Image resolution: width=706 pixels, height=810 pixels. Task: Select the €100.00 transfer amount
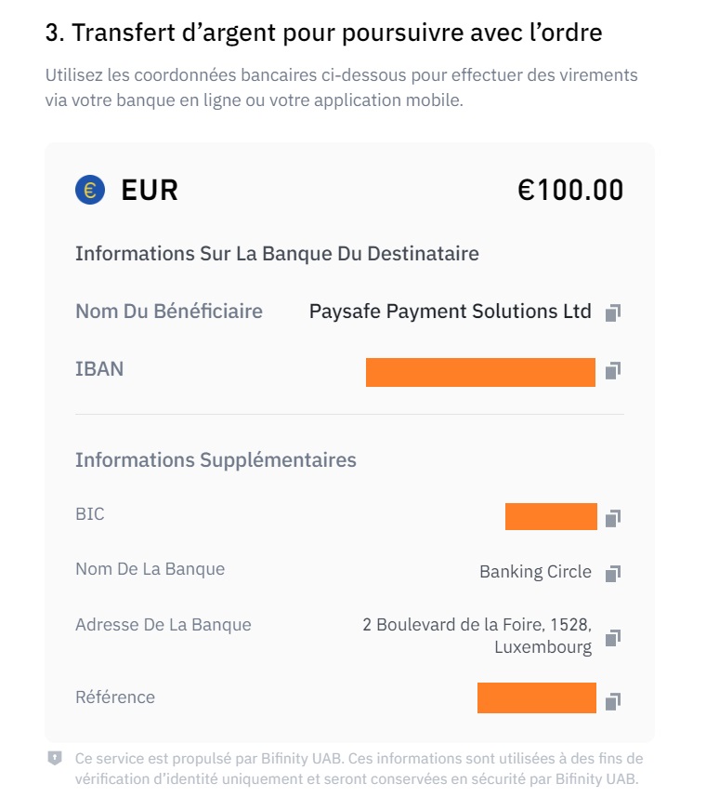[x=570, y=191]
